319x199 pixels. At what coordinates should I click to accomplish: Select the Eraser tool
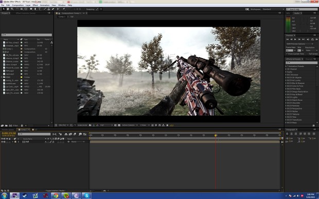53,9
